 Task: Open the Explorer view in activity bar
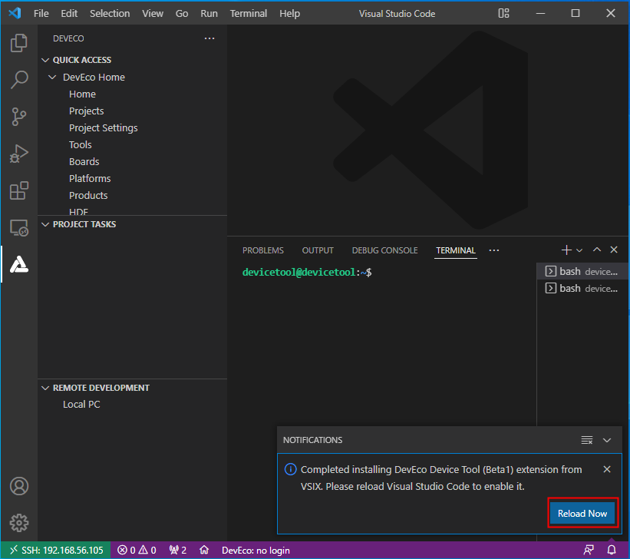[19, 43]
